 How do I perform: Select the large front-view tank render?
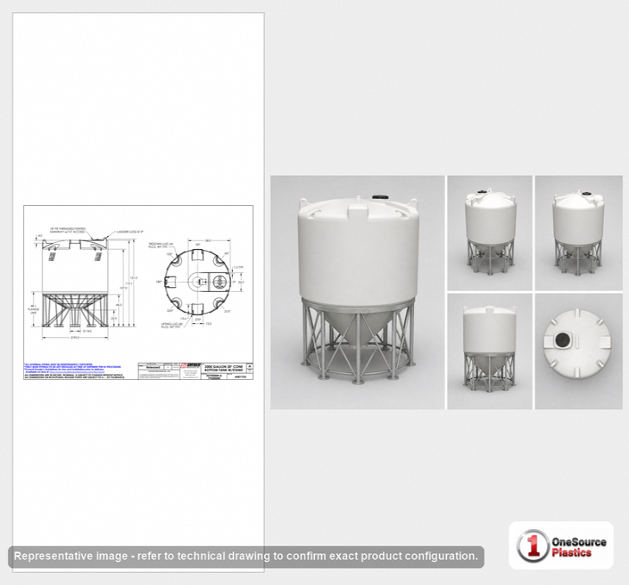(x=357, y=292)
